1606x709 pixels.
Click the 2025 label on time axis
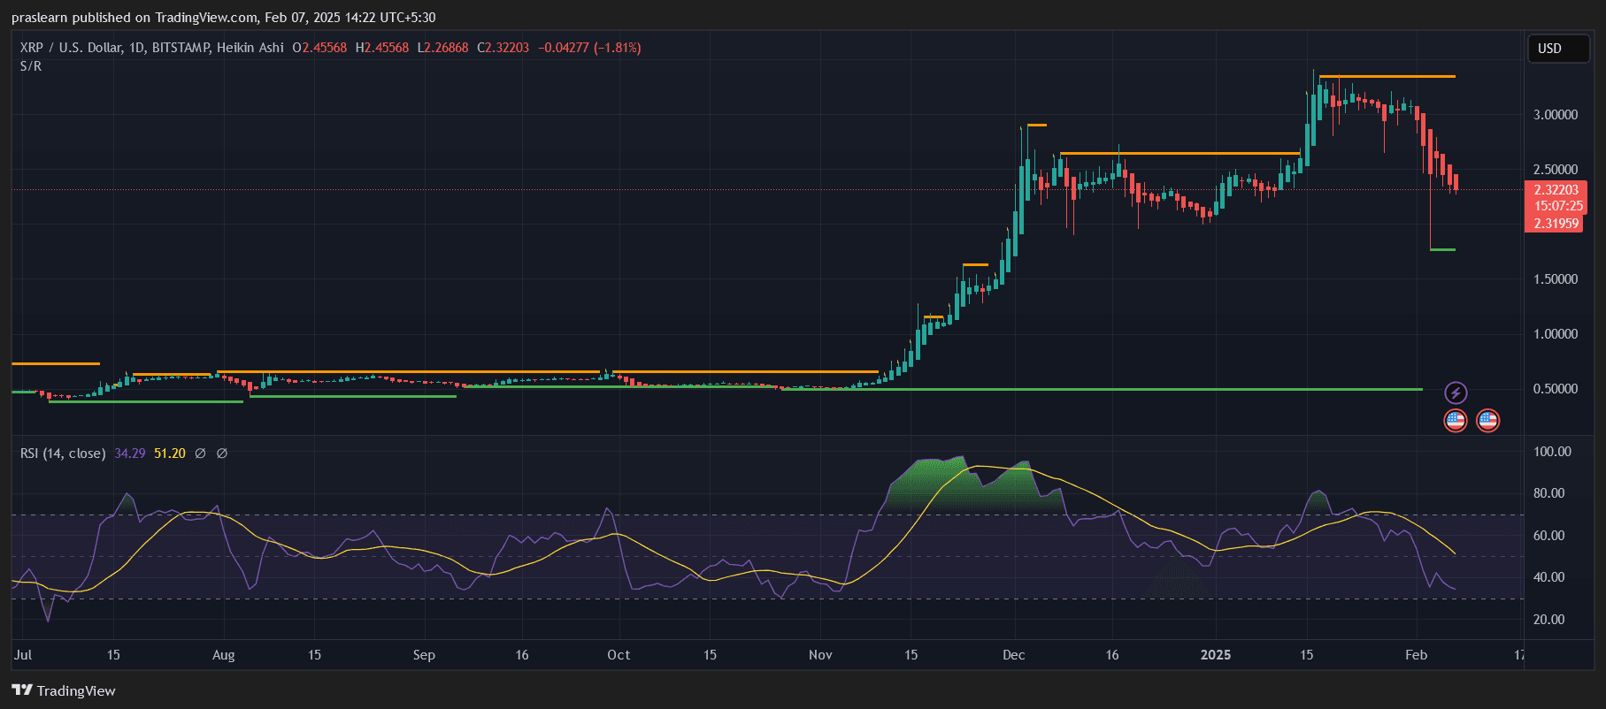point(1216,655)
